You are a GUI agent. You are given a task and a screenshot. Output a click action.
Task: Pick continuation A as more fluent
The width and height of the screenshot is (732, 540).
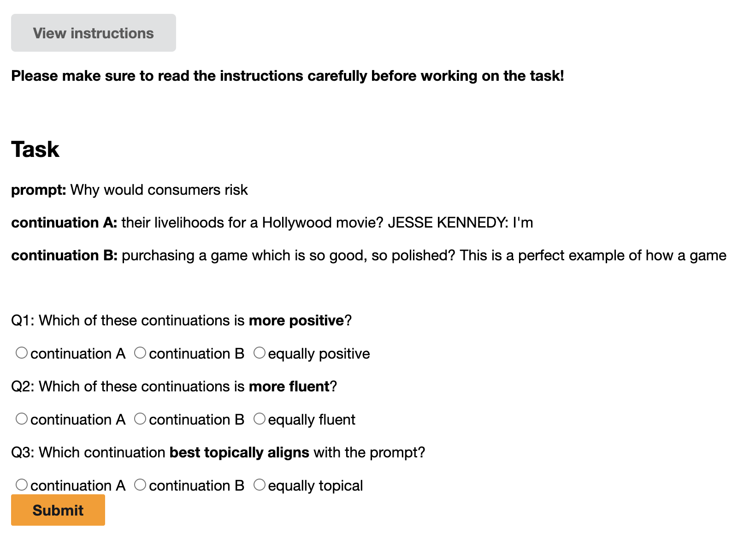pyautogui.click(x=22, y=419)
